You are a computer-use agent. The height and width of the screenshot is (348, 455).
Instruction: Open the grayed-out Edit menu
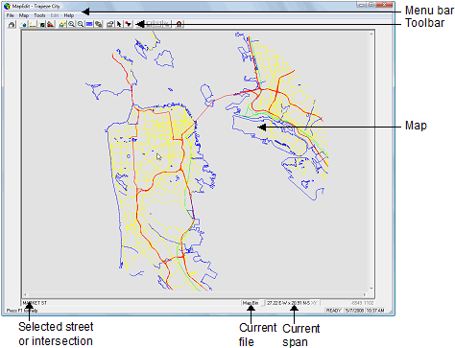55,15
